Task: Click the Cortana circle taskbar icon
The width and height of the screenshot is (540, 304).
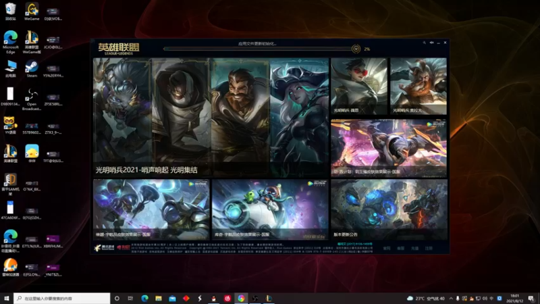Action: point(117,298)
